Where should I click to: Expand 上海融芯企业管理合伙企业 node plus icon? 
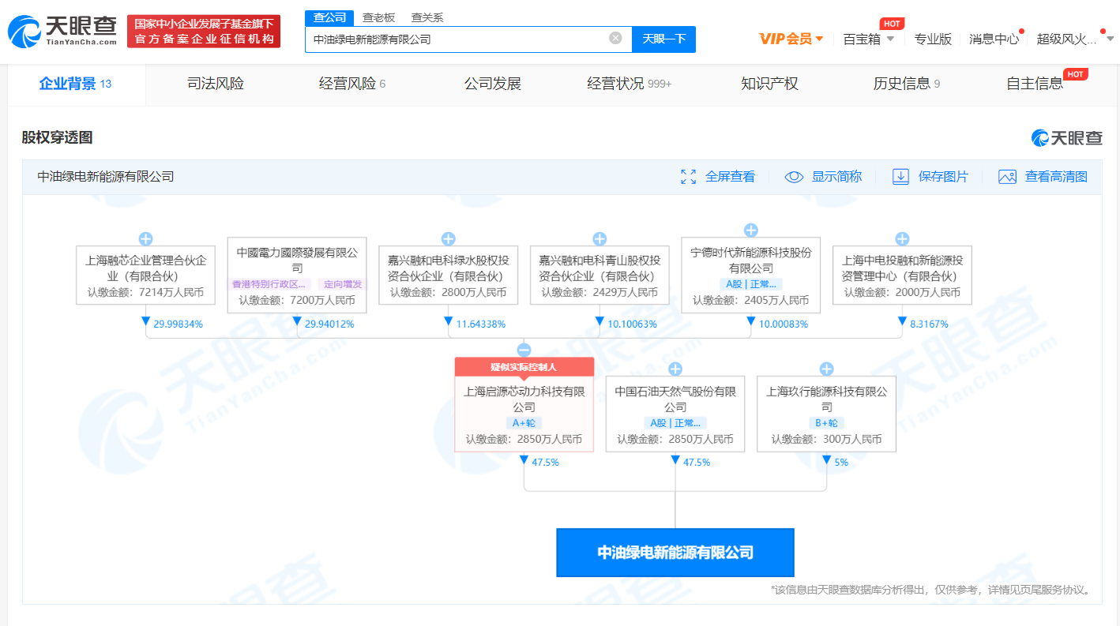pyautogui.click(x=145, y=239)
